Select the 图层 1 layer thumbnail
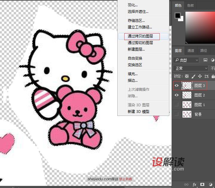Screen dimensions: 215x188 pos(187,105)
